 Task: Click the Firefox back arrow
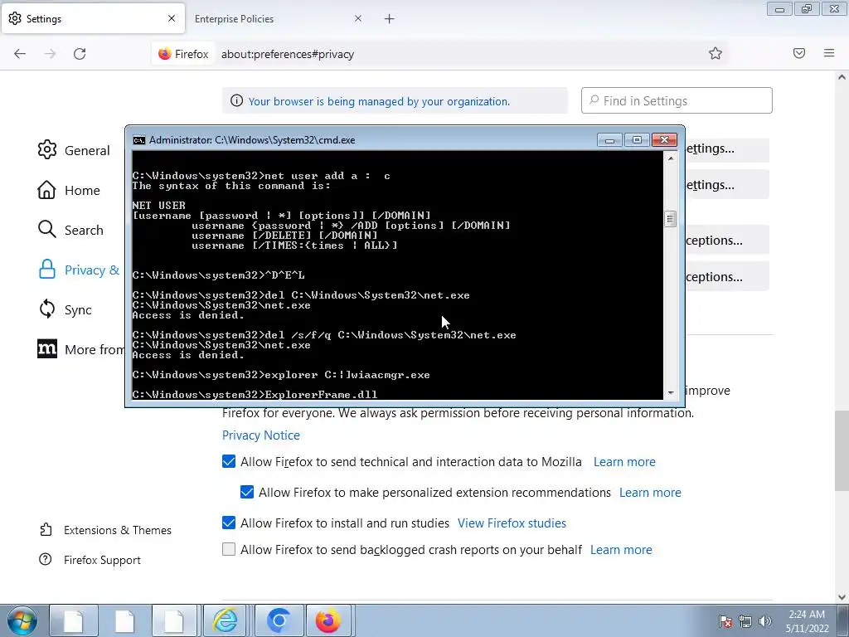[x=20, y=54]
